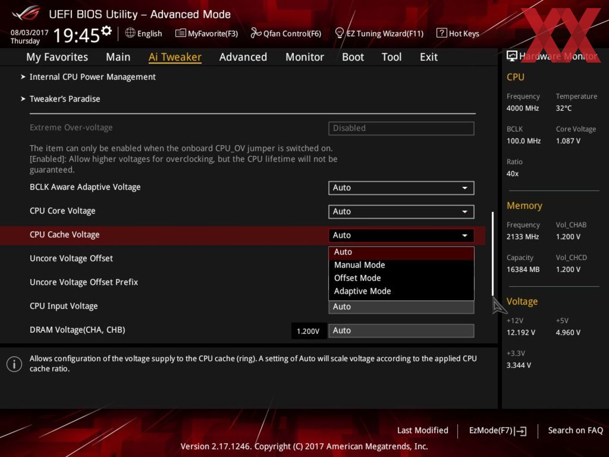Click the globe language icon
This screenshot has width=609, height=457.
click(x=130, y=33)
